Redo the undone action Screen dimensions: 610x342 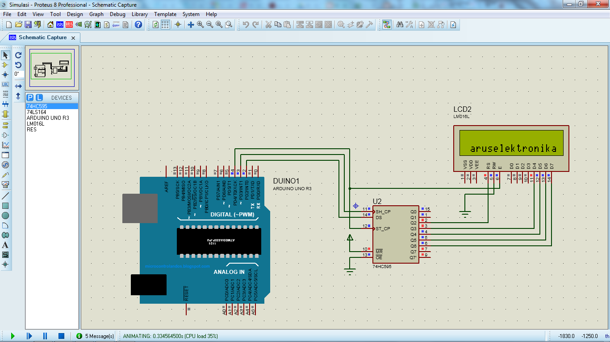point(255,24)
